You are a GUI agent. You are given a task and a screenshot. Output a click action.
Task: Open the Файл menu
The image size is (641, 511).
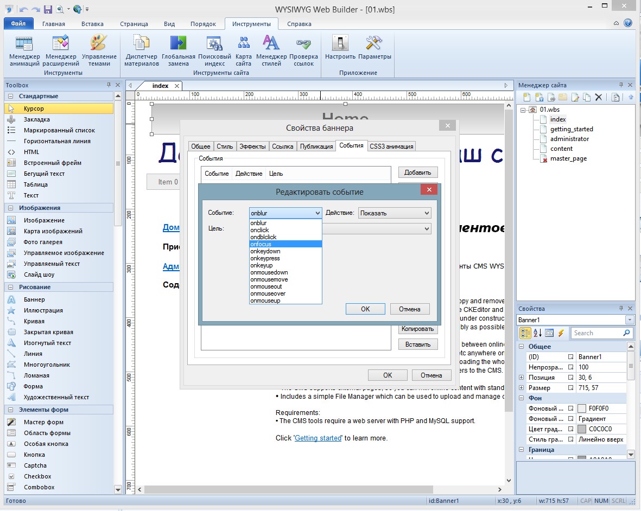point(18,24)
